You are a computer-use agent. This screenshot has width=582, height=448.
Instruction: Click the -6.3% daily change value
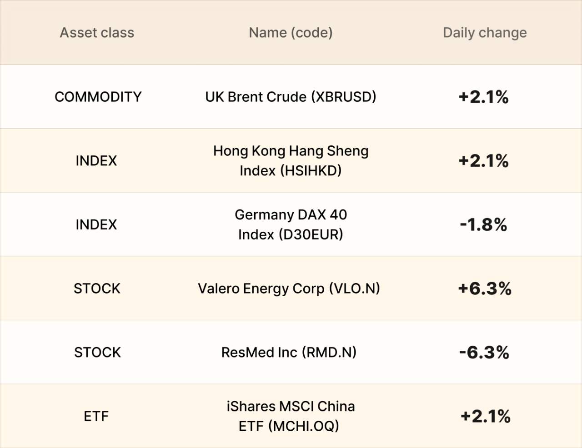click(484, 352)
